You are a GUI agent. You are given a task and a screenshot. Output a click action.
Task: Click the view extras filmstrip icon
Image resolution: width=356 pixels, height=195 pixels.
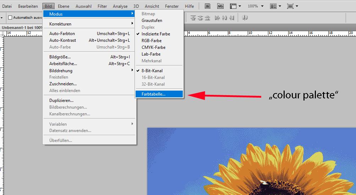233,6
